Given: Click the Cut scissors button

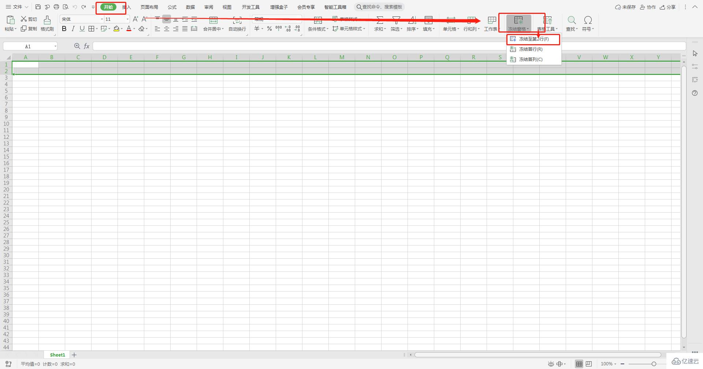Looking at the screenshot, I should 29,19.
